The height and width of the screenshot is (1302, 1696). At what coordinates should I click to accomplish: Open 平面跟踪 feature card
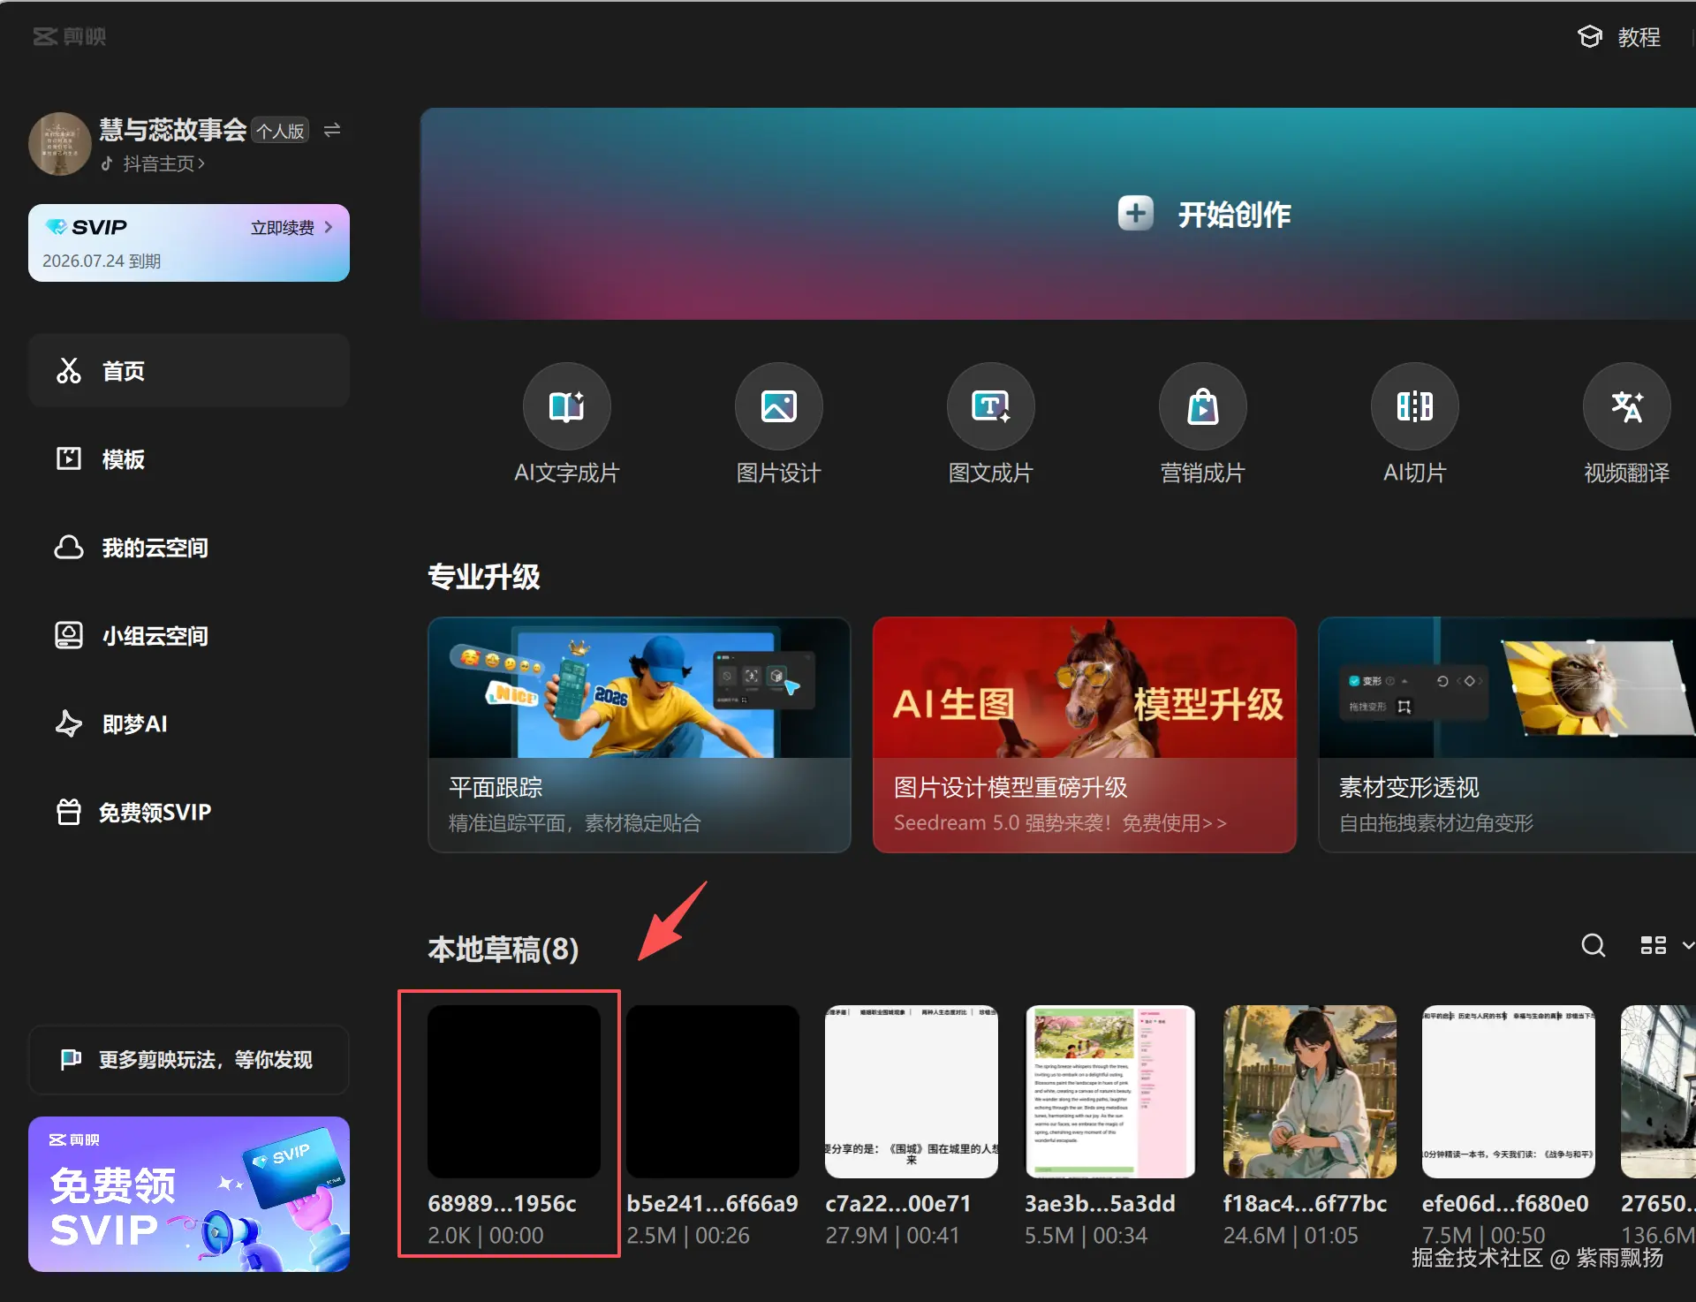639,734
